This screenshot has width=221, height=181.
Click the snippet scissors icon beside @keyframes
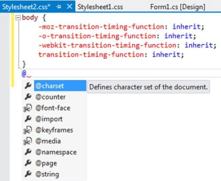tap(28, 130)
